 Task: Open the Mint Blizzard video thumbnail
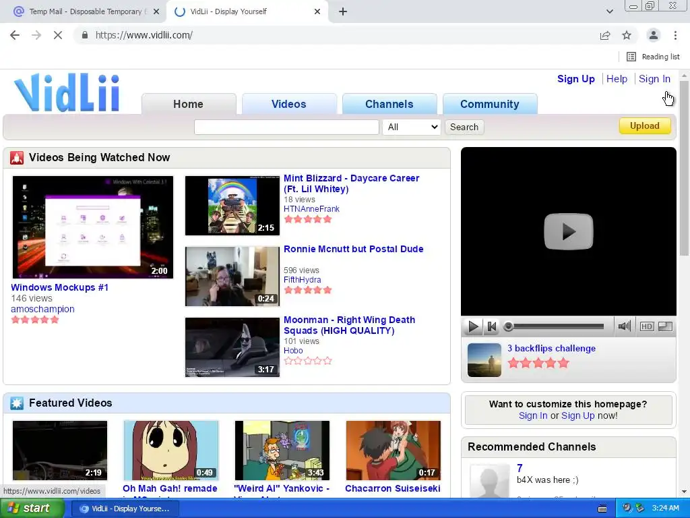tap(232, 206)
